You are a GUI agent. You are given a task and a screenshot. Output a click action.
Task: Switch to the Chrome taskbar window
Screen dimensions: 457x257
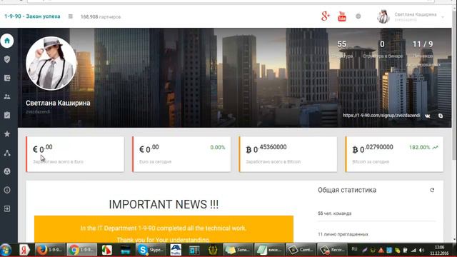pyautogui.click(x=81, y=250)
